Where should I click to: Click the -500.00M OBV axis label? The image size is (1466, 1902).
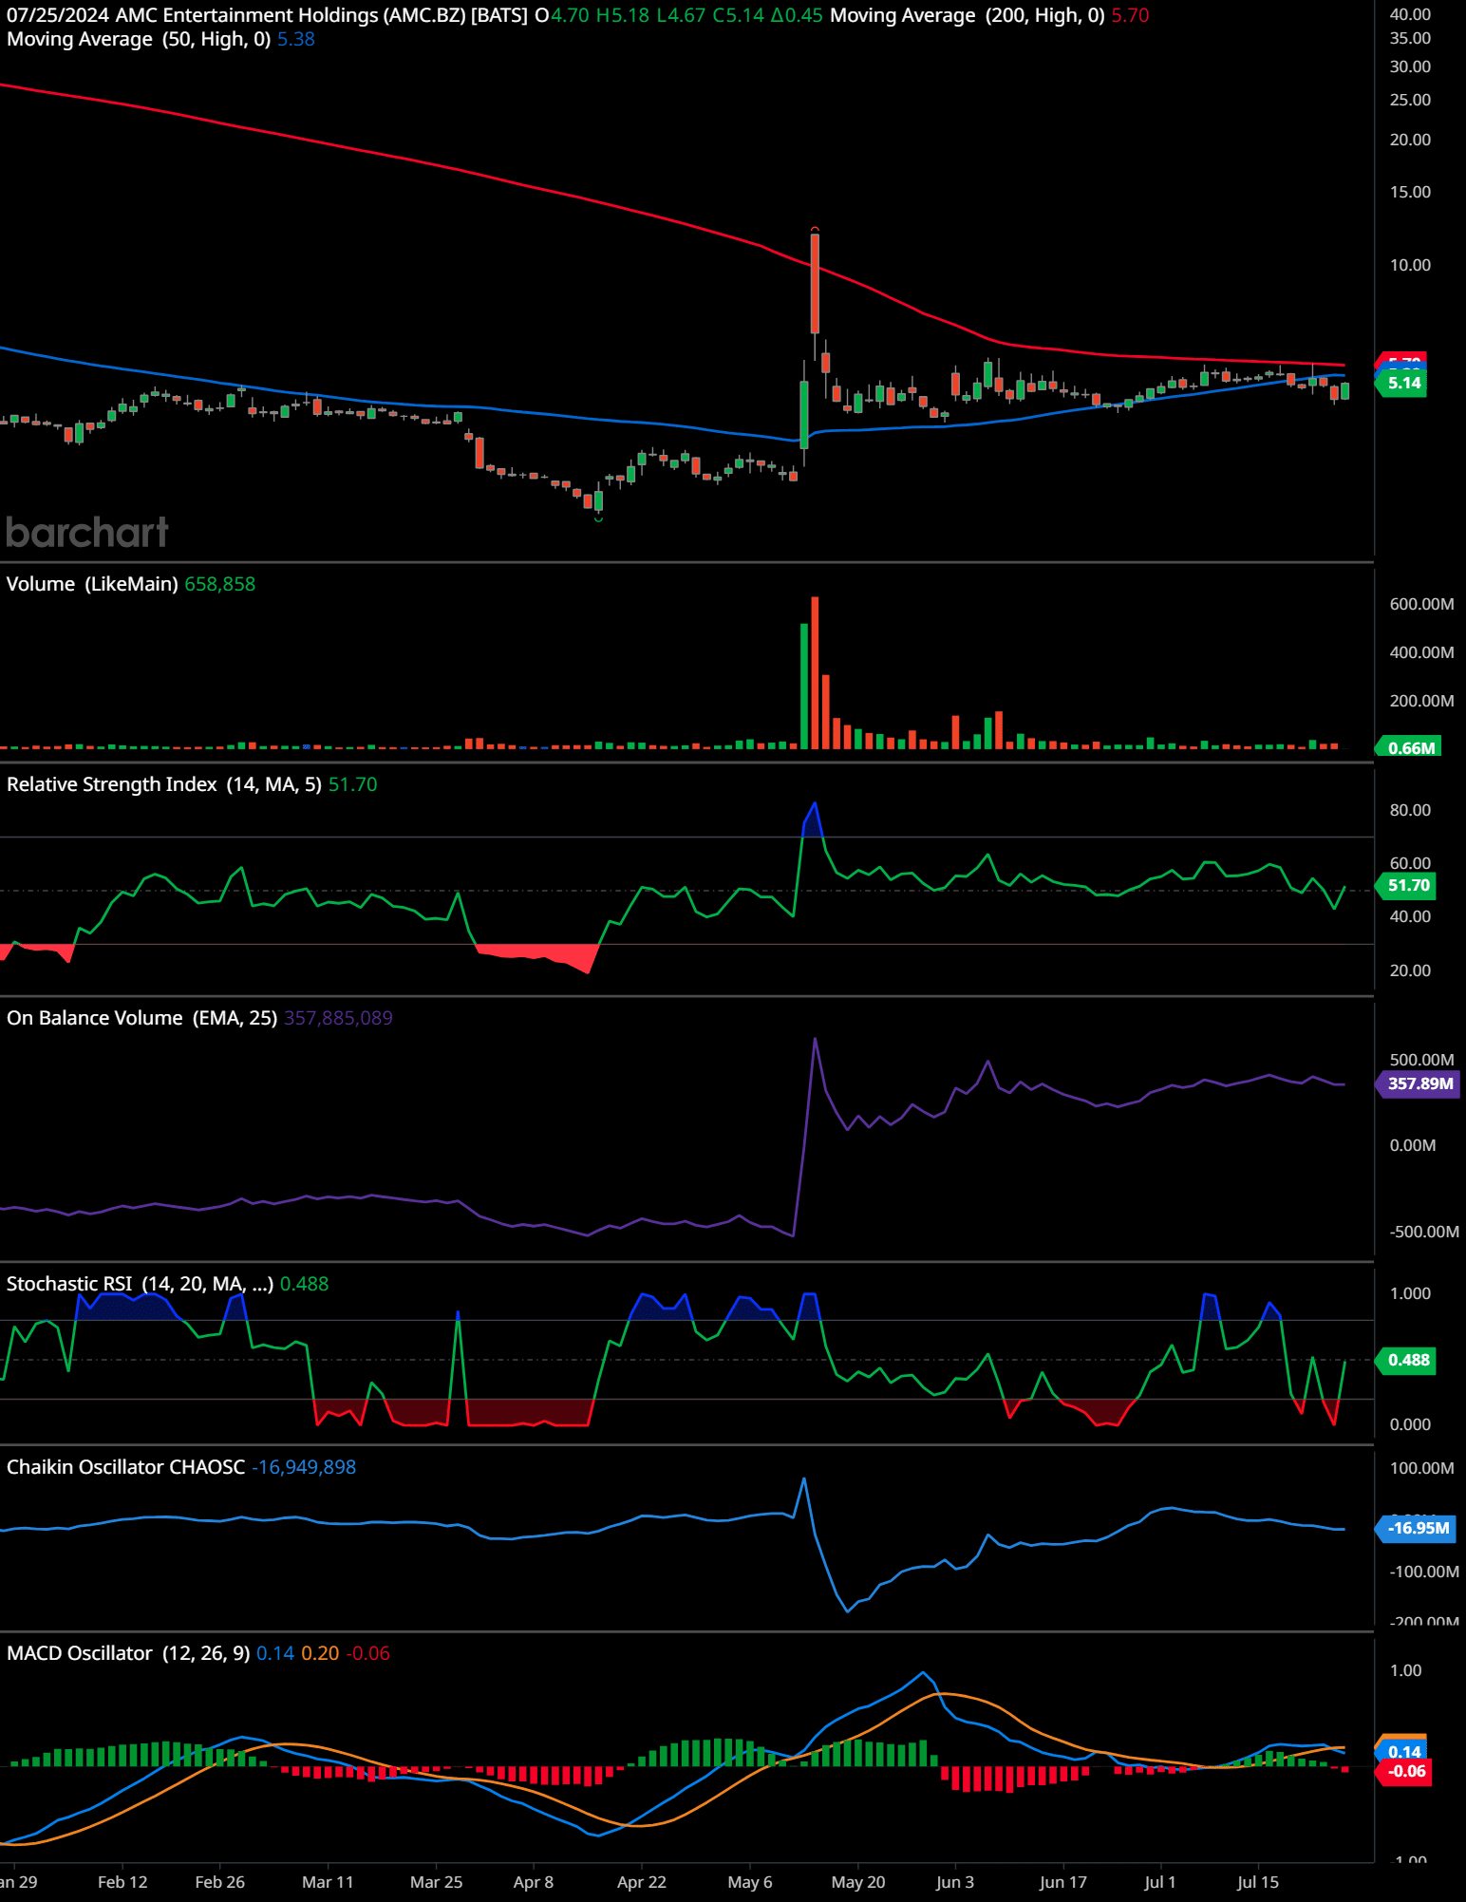[x=1424, y=1232]
